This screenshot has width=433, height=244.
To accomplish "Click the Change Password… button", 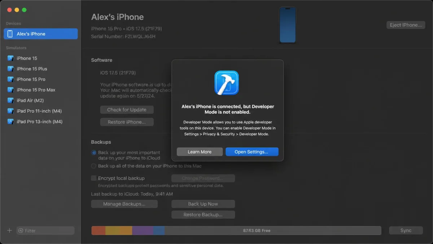I will [203, 178].
